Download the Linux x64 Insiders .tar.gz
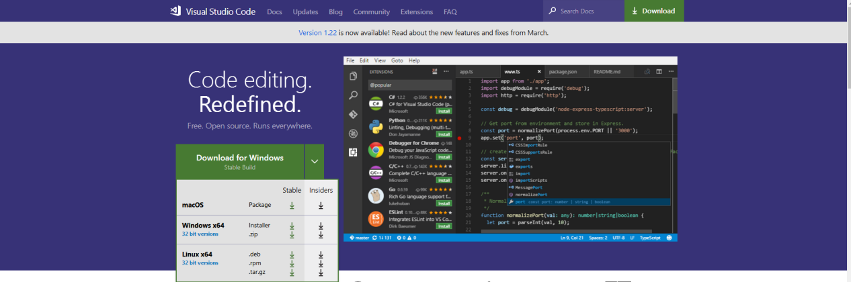Viewport: 851px width, 282px height. tap(321, 273)
